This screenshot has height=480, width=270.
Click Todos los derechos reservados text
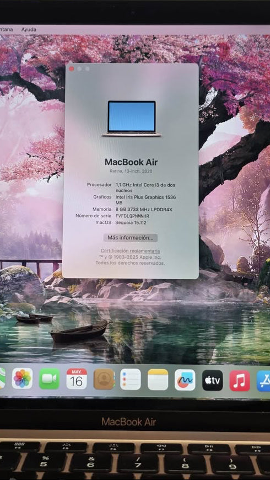pyautogui.click(x=130, y=263)
